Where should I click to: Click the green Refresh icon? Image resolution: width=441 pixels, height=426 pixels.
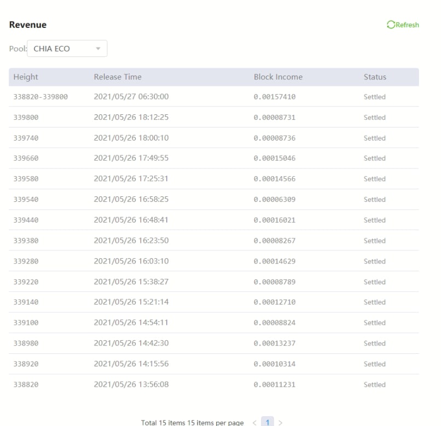coord(390,25)
